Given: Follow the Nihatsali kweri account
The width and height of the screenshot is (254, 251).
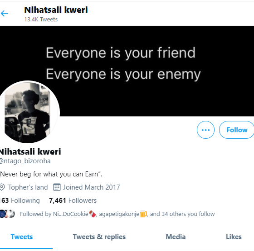Looking at the screenshot, I should [x=237, y=130].
